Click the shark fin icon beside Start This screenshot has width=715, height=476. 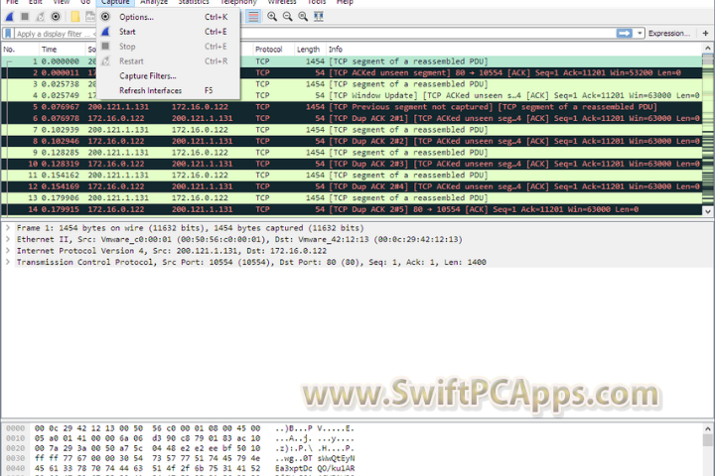coord(105,32)
